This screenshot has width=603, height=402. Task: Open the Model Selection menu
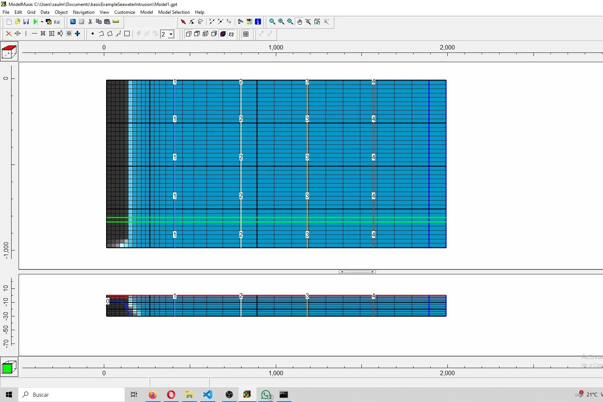[x=174, y=12]
